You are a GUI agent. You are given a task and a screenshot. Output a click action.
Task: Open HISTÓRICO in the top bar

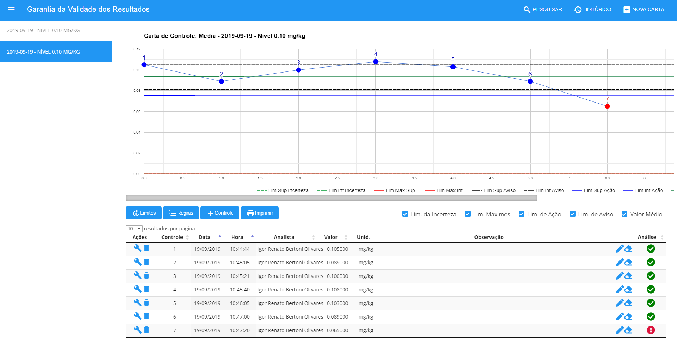point(592,9)
